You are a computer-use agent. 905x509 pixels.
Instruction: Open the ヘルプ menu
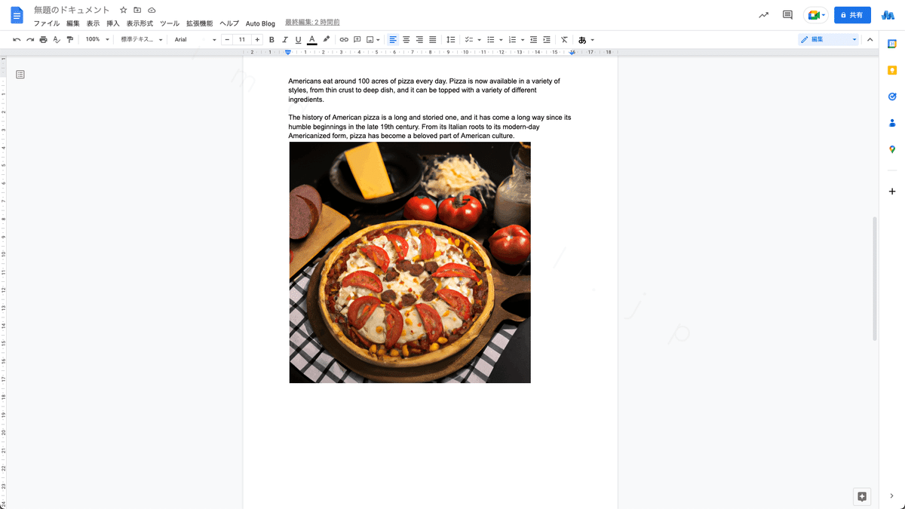[229, 23]
